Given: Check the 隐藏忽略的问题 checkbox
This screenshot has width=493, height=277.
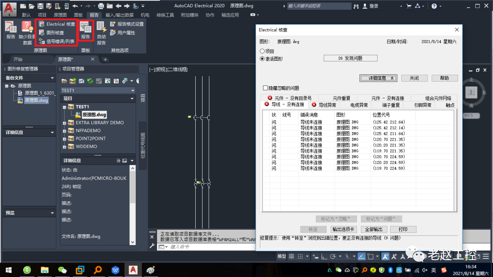Looking at the screenshot, I should (x=265, y=88).
